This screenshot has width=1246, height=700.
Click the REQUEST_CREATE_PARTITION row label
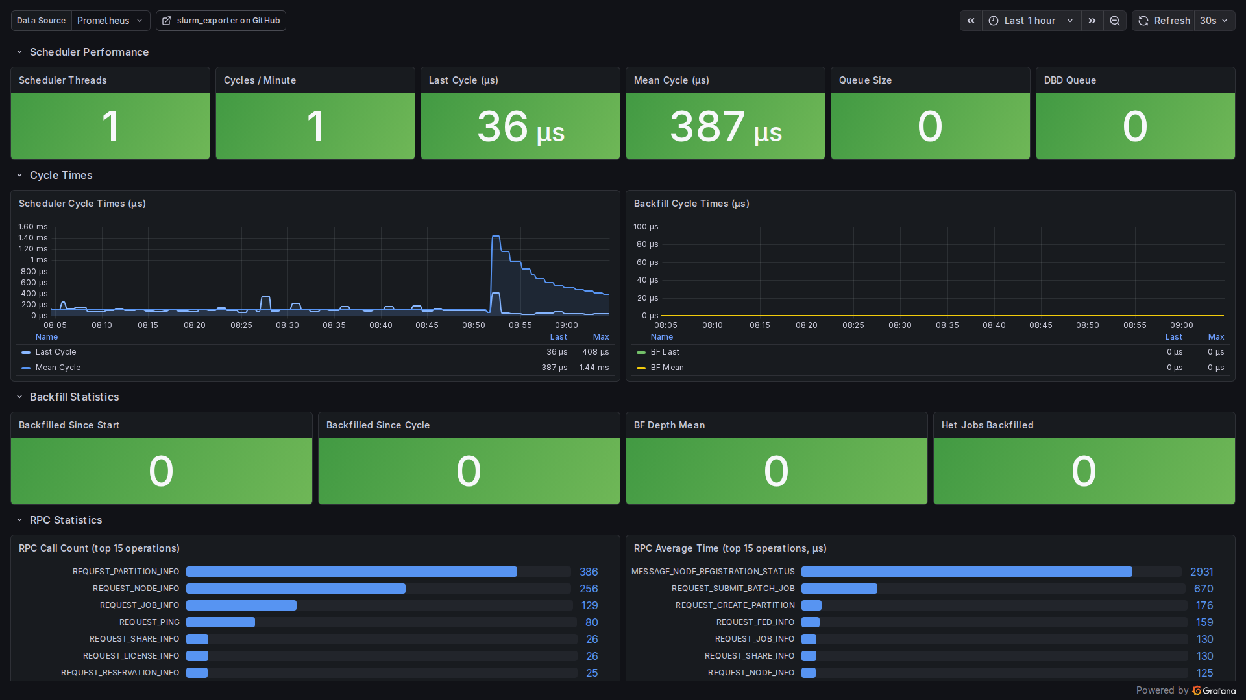[x=735, y=605]
